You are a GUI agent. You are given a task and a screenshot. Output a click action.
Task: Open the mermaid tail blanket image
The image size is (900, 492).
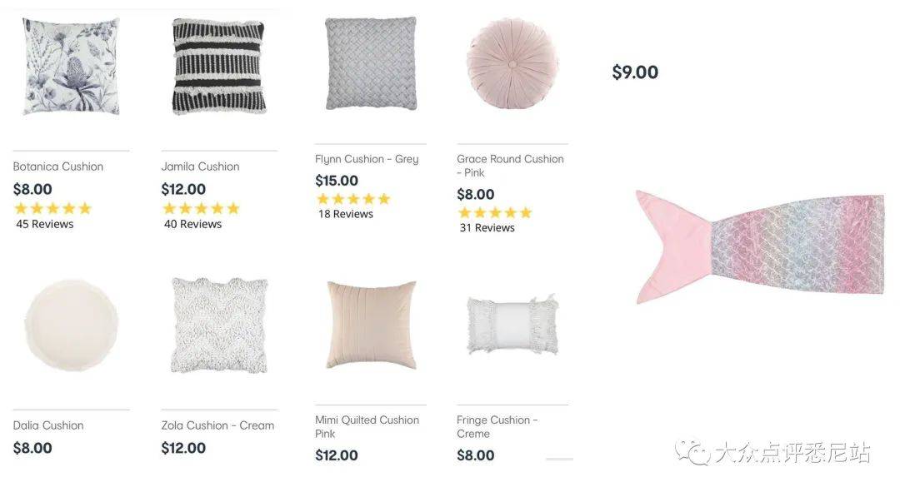pos(759,247)
